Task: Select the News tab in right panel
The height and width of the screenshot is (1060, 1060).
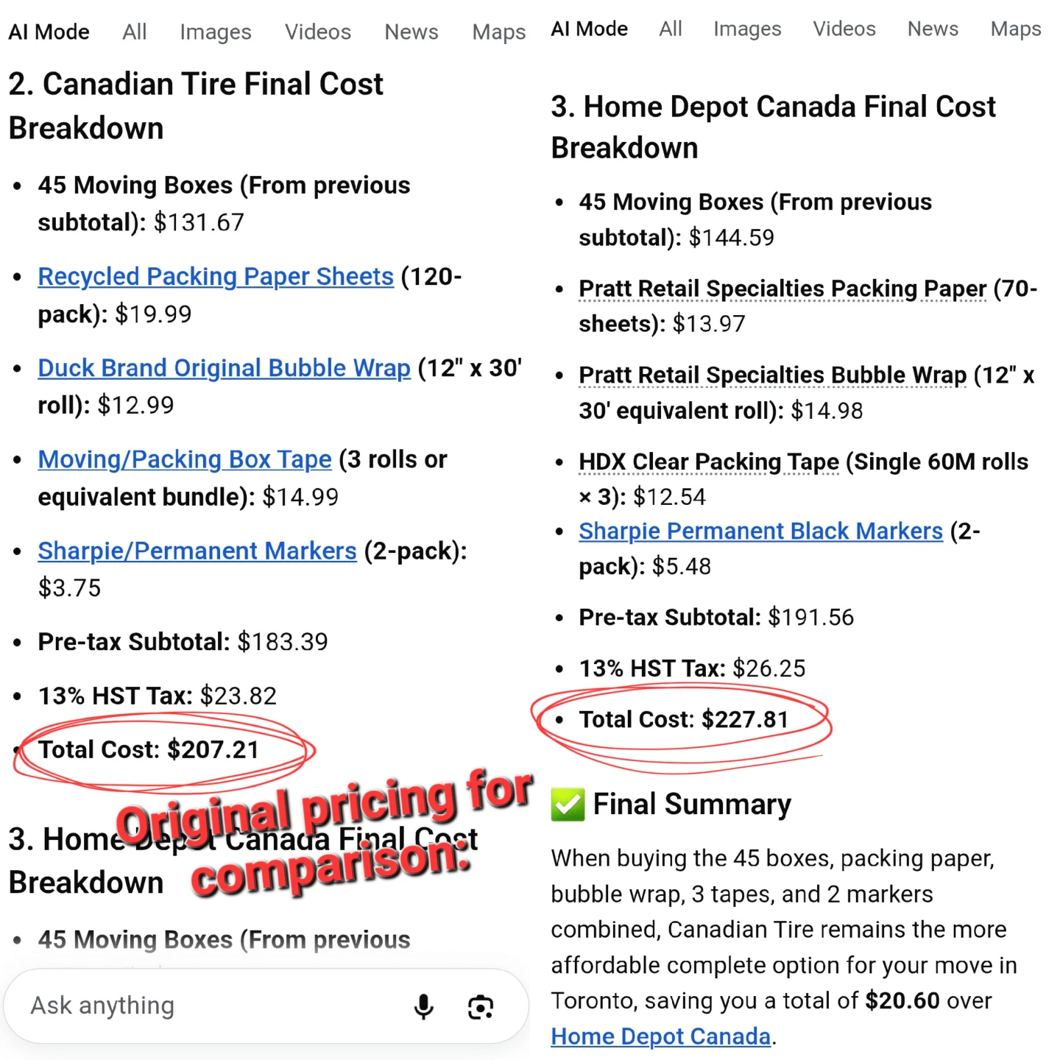Action: click(x=933, y=29)
